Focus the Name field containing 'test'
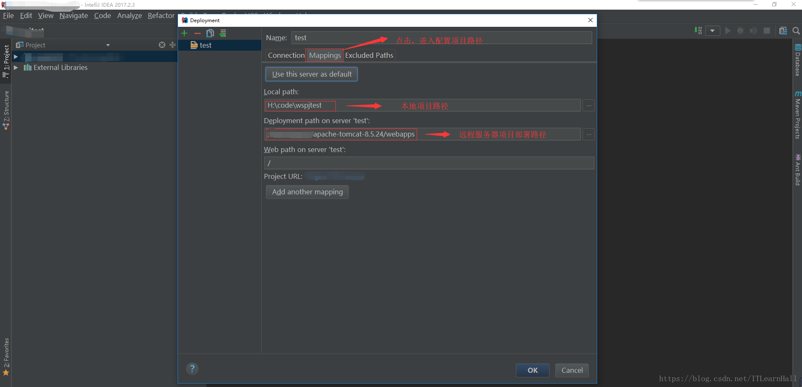Screen dimensions: 802x387 pos(442,38)
